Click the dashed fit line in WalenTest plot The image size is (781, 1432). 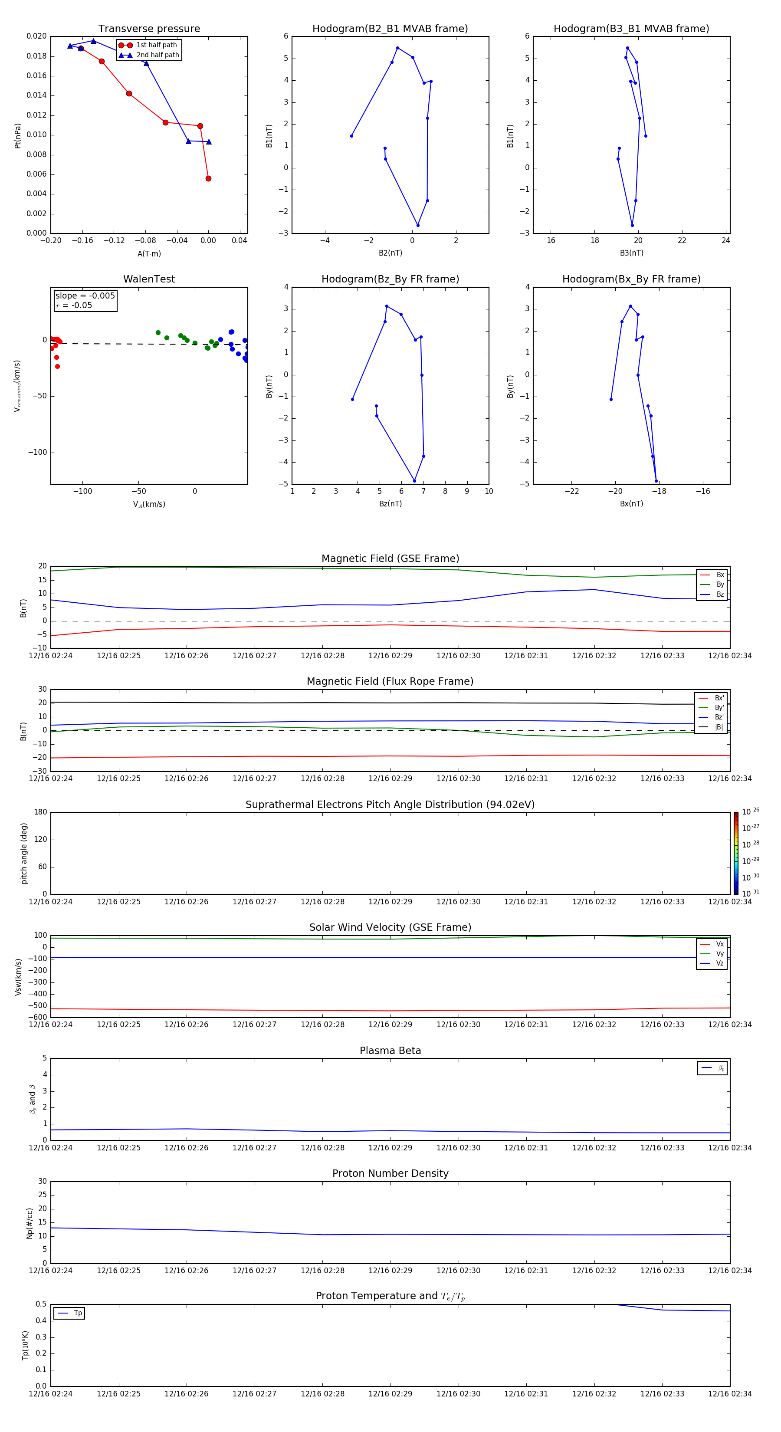coord(149,344)
